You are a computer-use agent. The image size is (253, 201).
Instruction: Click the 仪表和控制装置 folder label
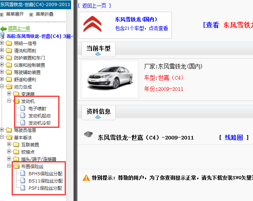point(30,65)
